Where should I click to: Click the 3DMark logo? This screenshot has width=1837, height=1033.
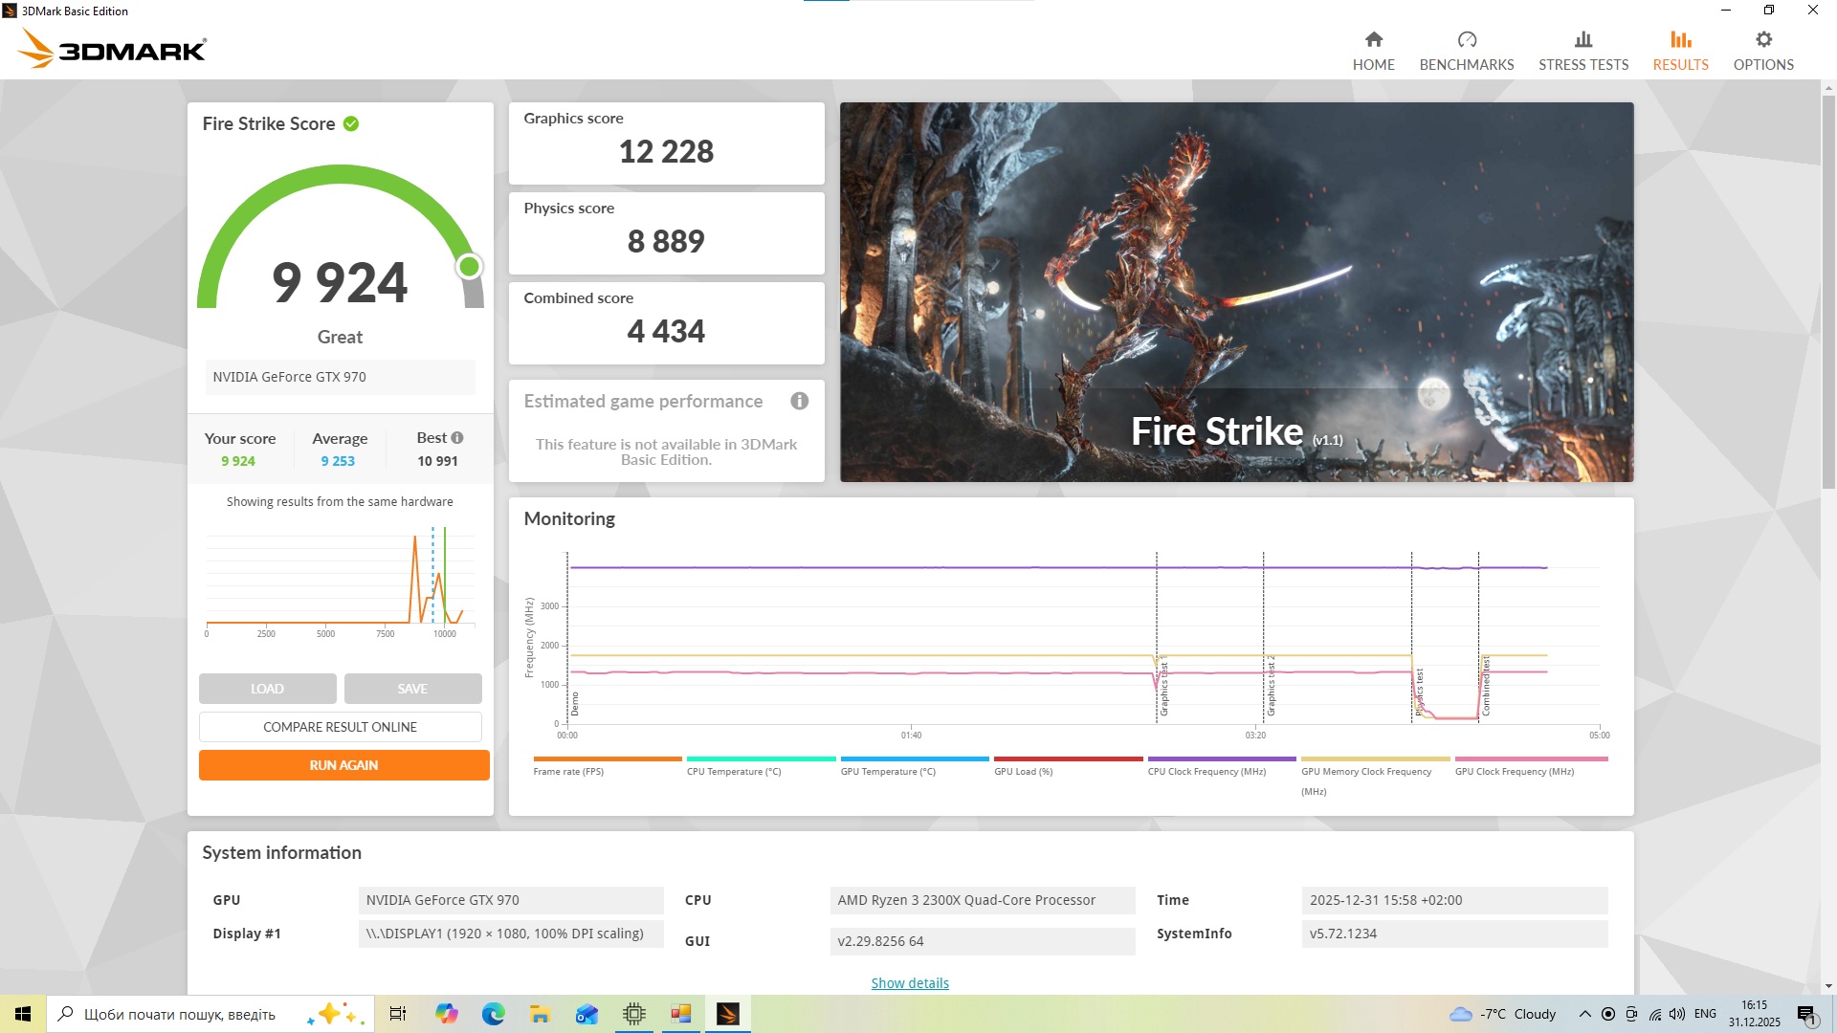coord(112,48)
